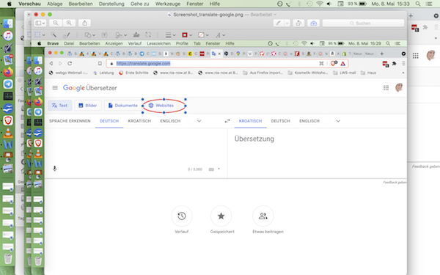The image size is (440, 275).
Task: Open the Google Übersetzer hamburger menu
Action: coord(55,88)
